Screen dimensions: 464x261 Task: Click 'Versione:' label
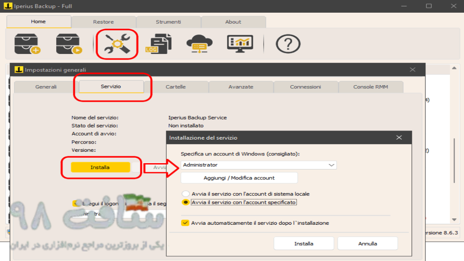(83, 150)
